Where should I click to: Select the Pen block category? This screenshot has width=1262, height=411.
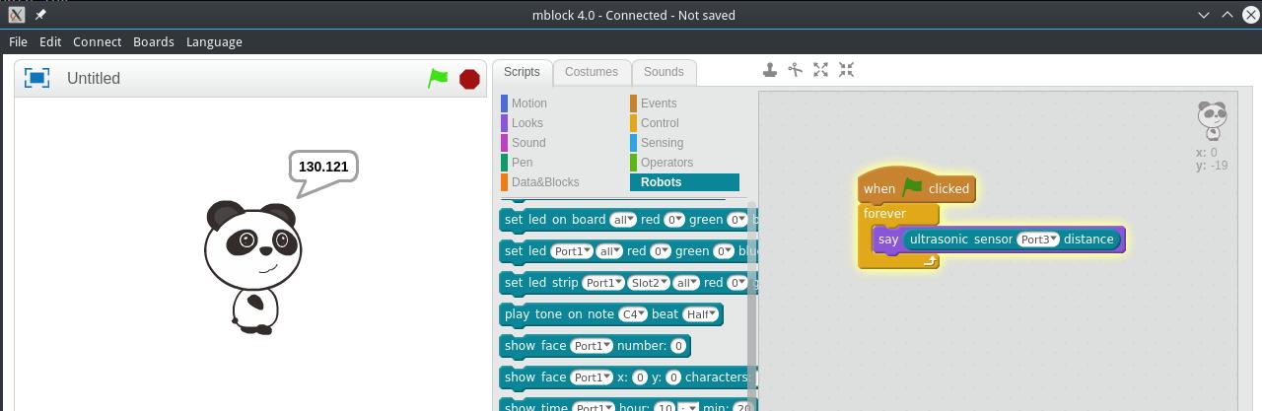(x=523, y=163)
